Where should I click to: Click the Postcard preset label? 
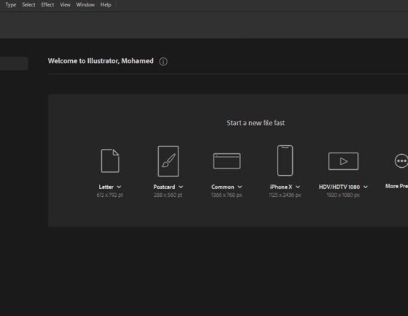164,187
